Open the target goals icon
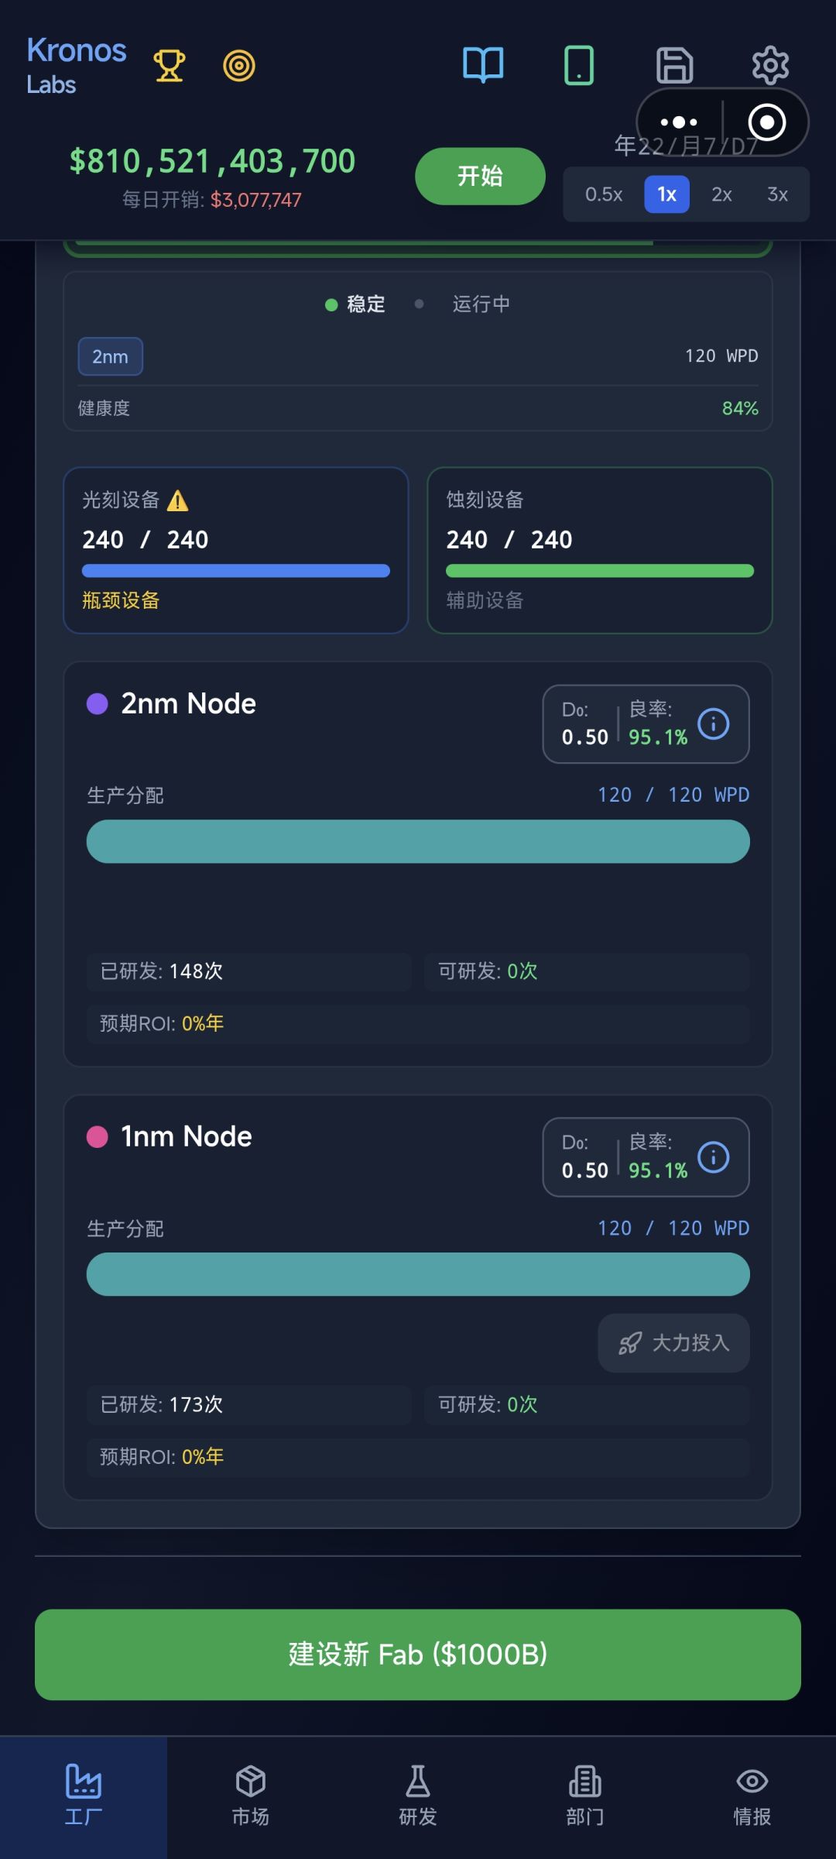 [239, 66]
